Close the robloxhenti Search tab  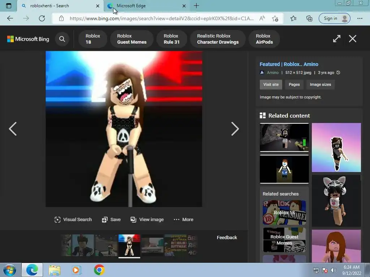click(x=98, y=6)
